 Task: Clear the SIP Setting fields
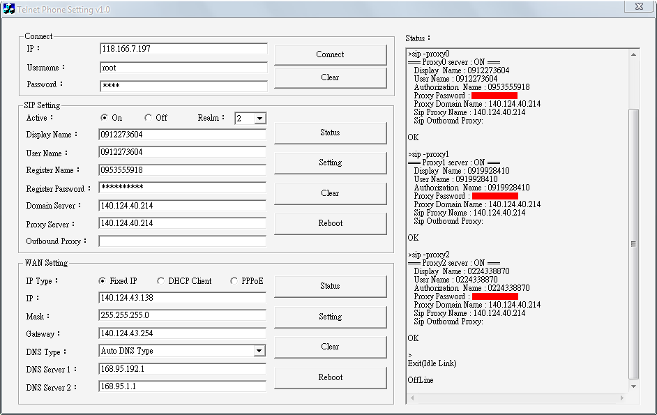pos(330,193)
